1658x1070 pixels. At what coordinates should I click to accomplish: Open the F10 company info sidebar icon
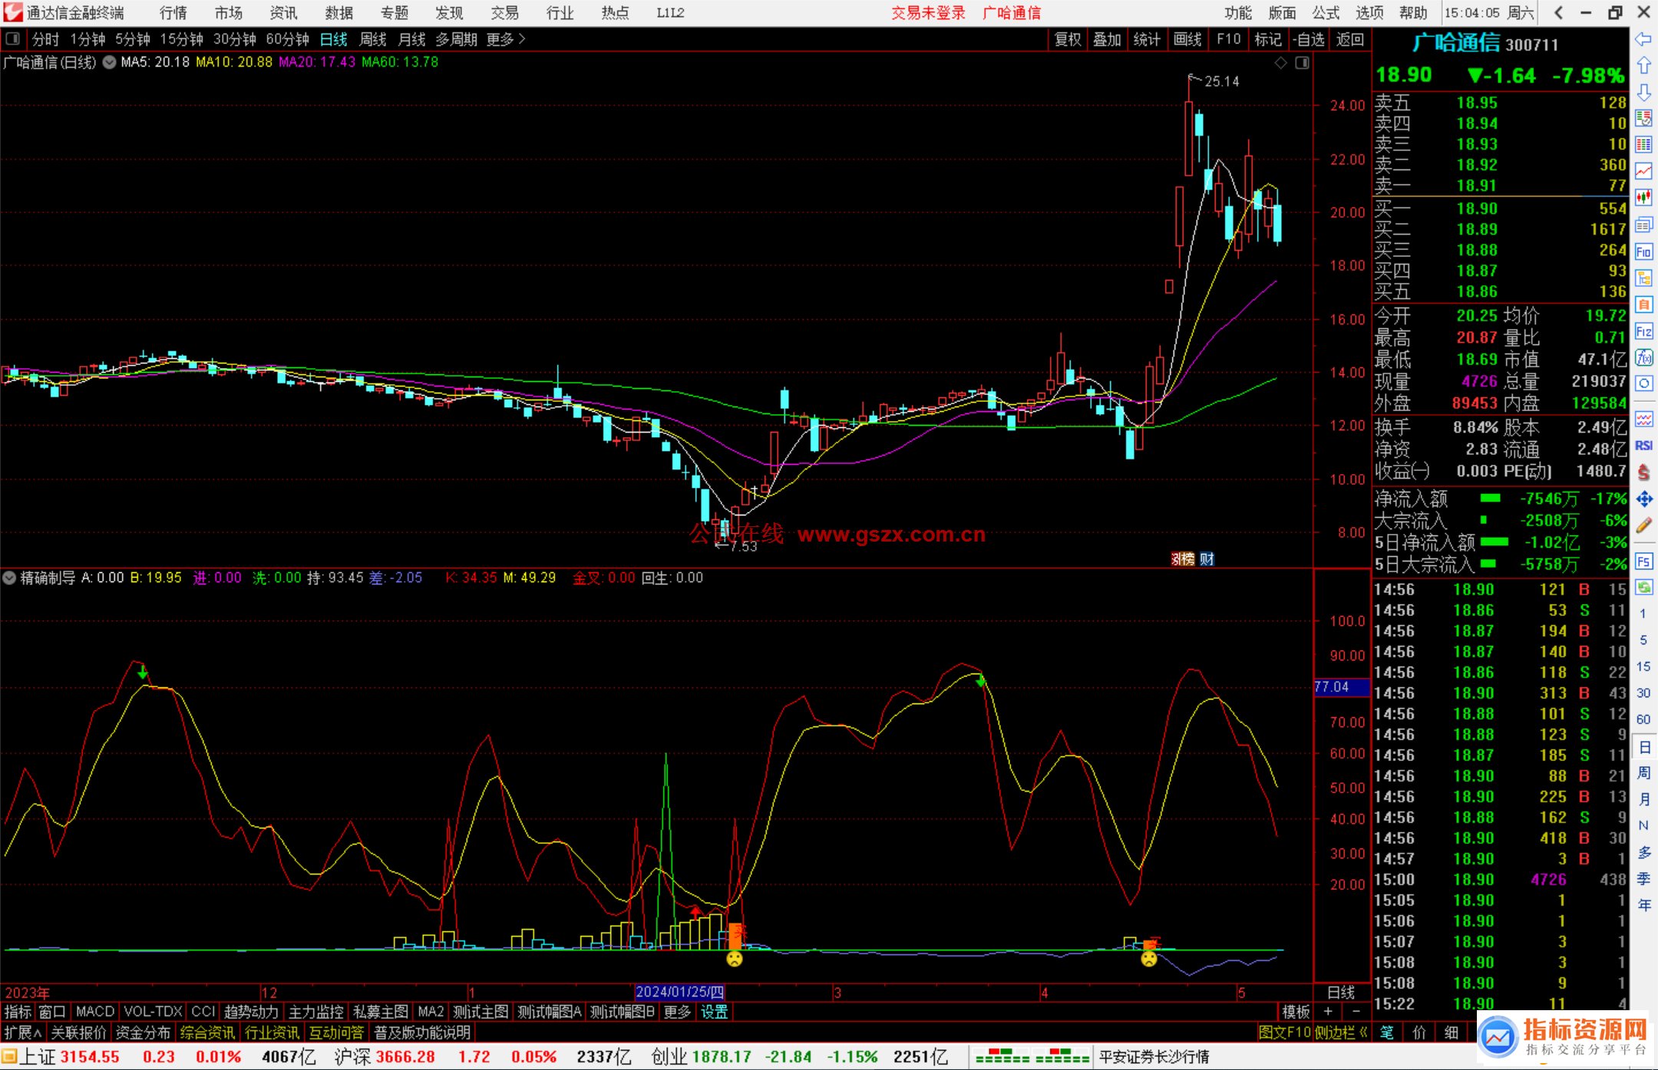pos(1643,252)
